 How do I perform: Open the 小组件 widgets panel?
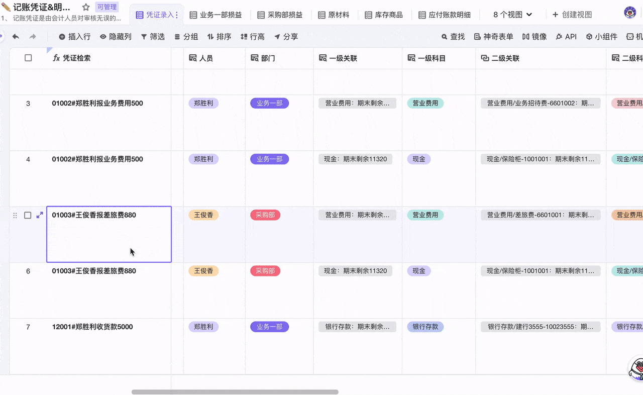point(601,37)
